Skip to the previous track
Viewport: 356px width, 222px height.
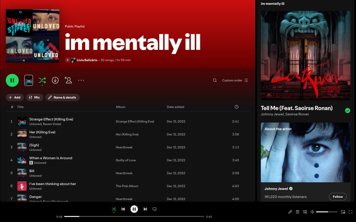[123, 209]
